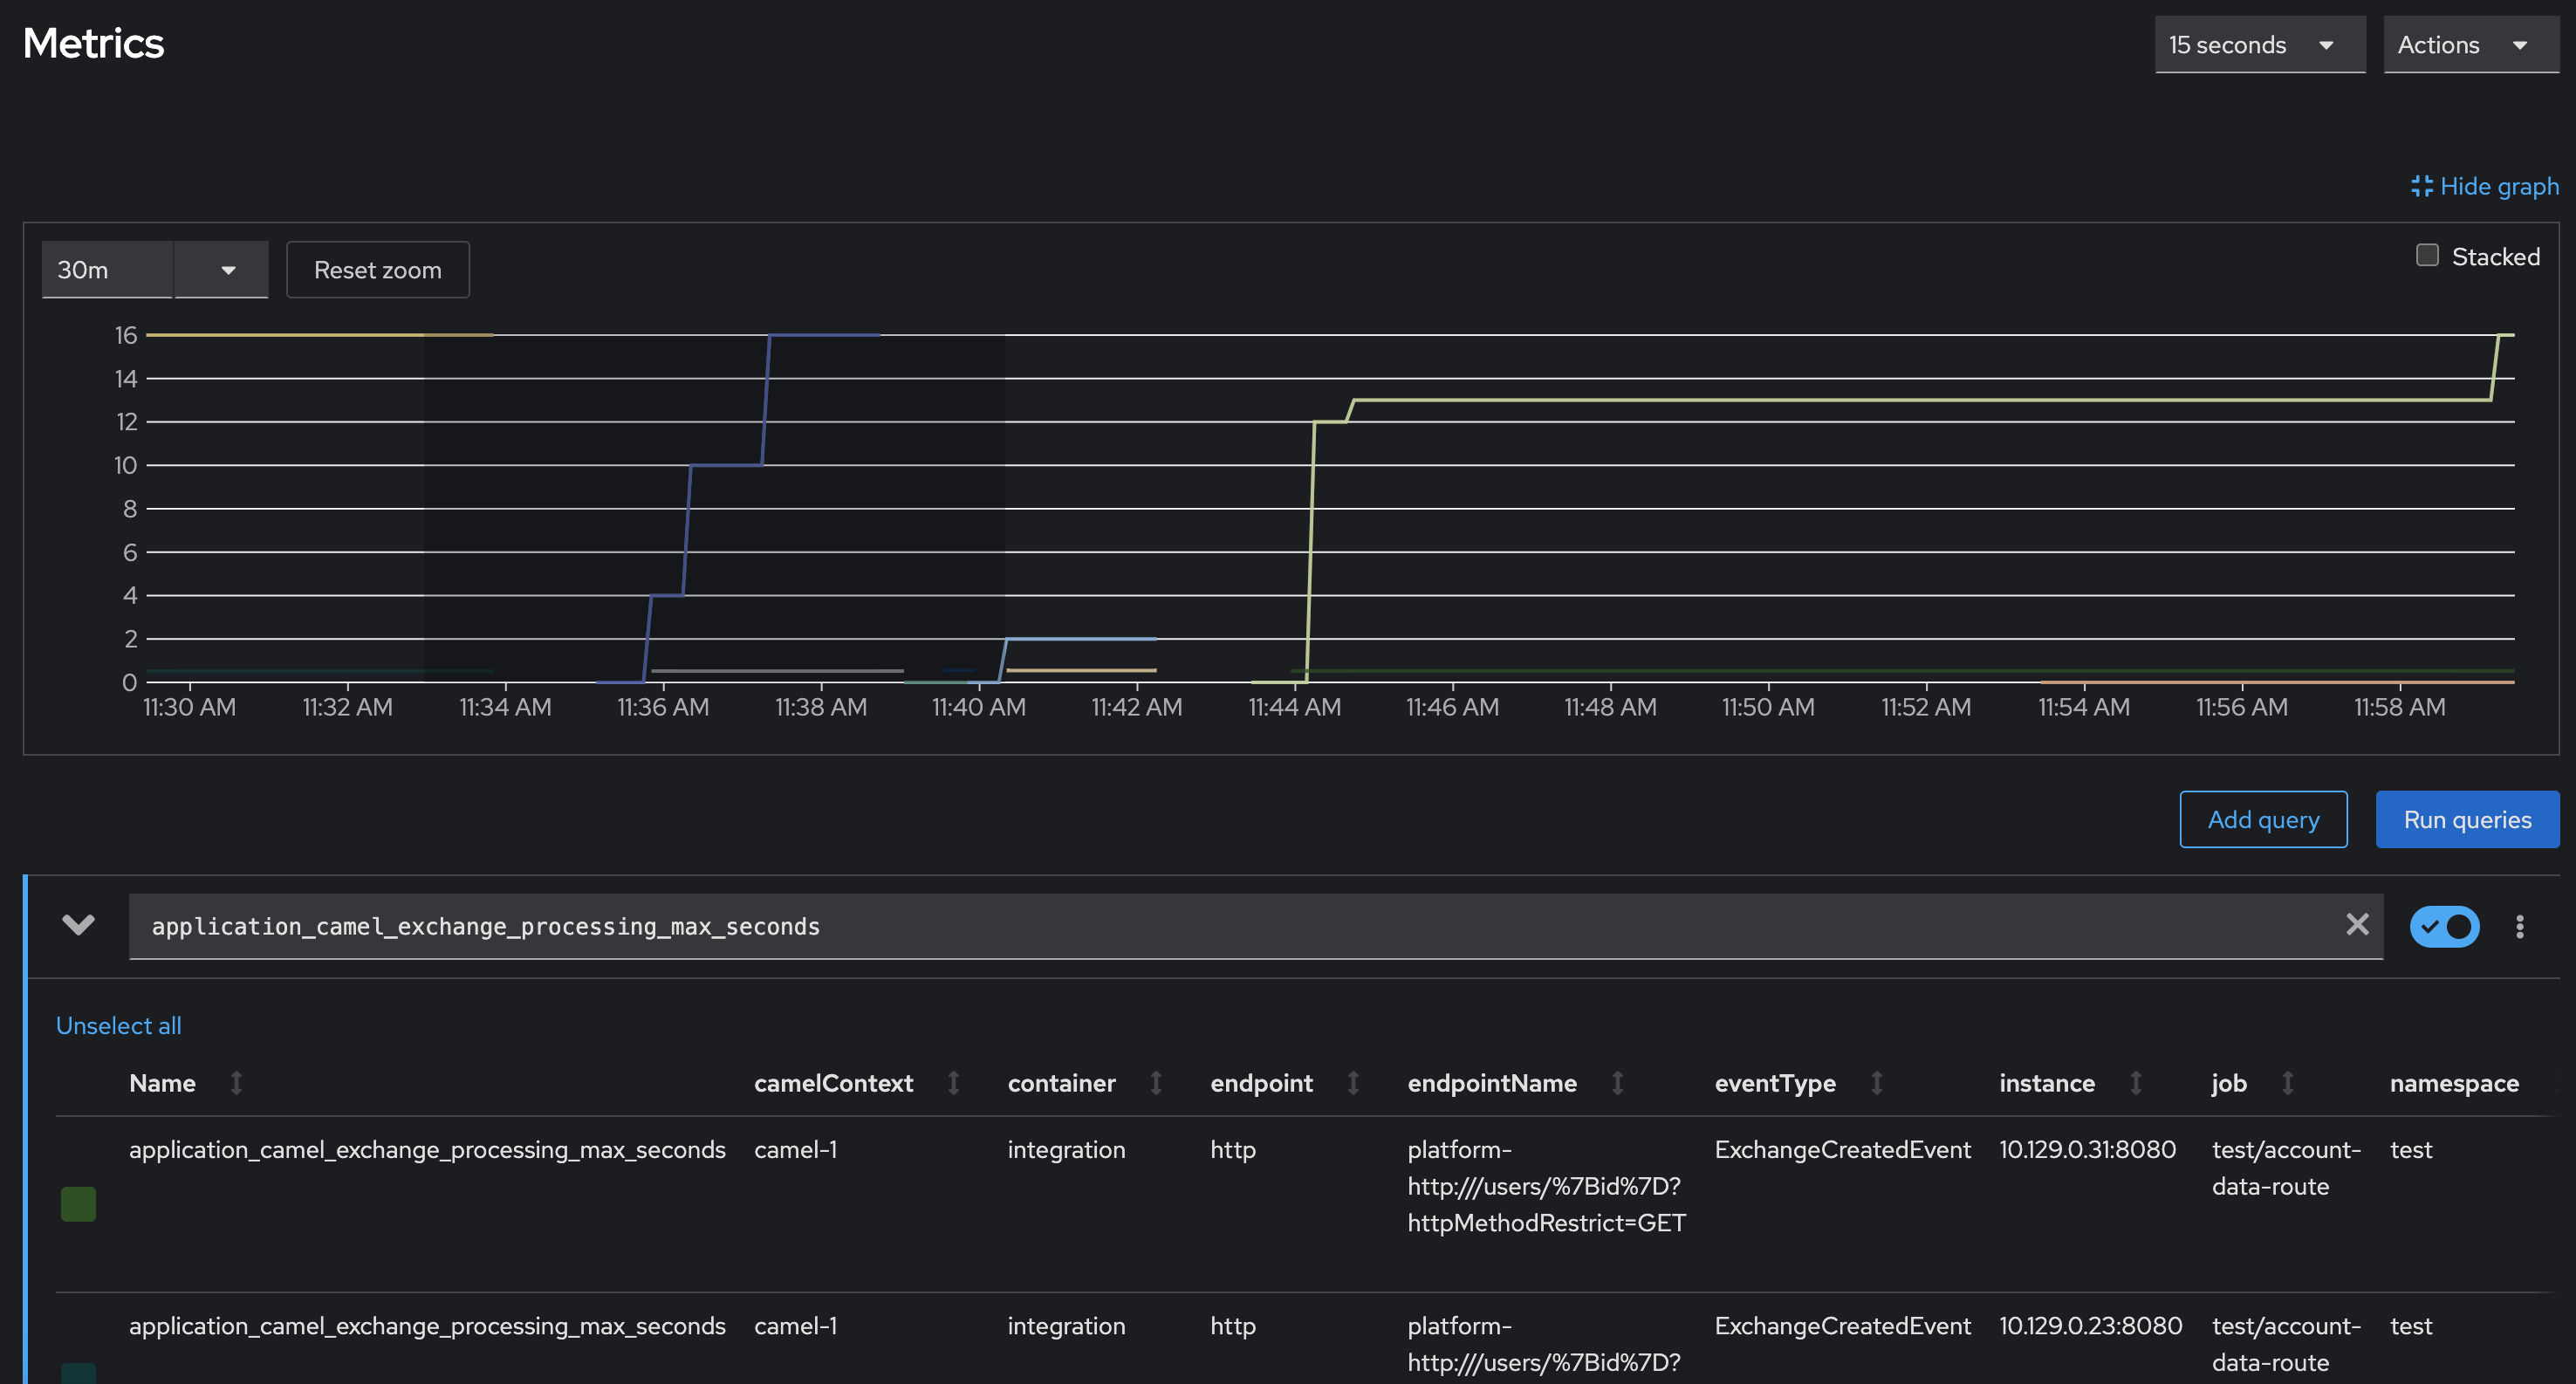Click the Run queries button
The width and height of the screenshot is (2576, 1384).
2467,819
